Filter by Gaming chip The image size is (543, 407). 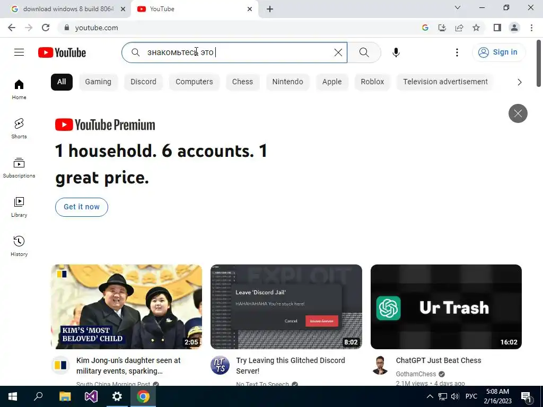click(x=98, y=82)
